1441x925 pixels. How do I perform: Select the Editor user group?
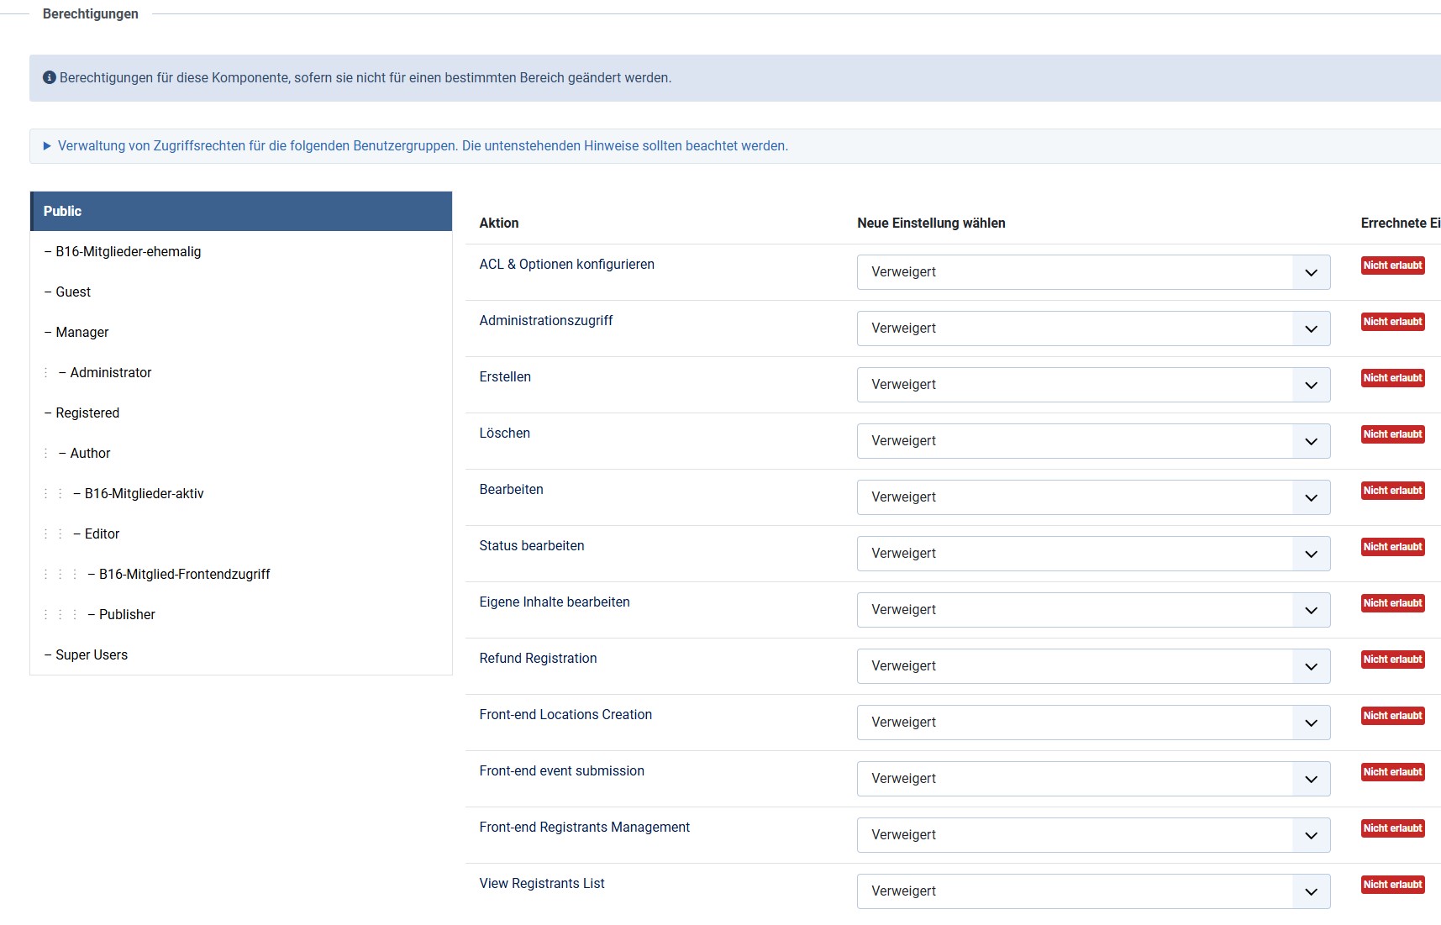(102, 534)
